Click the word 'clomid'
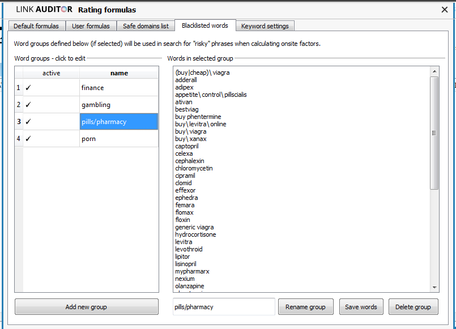The height and width of the screenshot is (329, 456). 184,183
